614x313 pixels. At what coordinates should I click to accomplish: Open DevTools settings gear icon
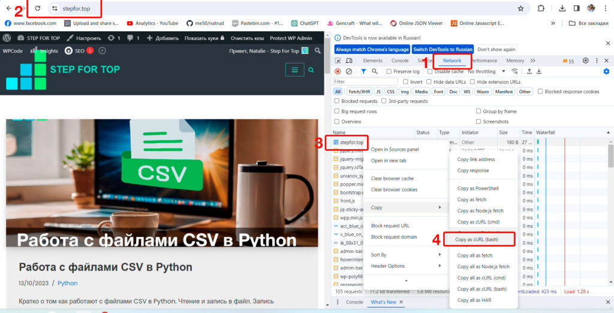[586, 60]
